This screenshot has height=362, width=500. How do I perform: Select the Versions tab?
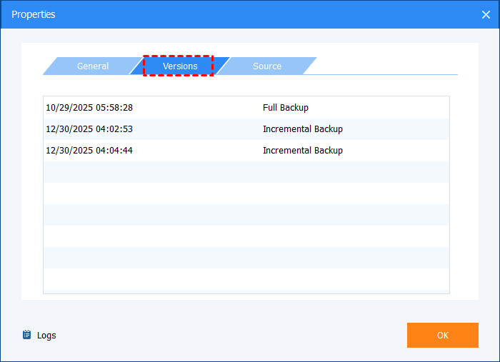179,66
